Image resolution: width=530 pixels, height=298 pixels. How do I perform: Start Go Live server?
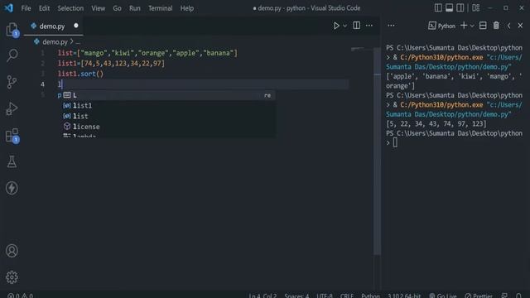pyautogui.click(x=443, y=296)
